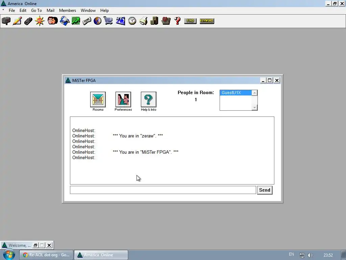Click the heart Favorite Places icon

pos(166,21)
